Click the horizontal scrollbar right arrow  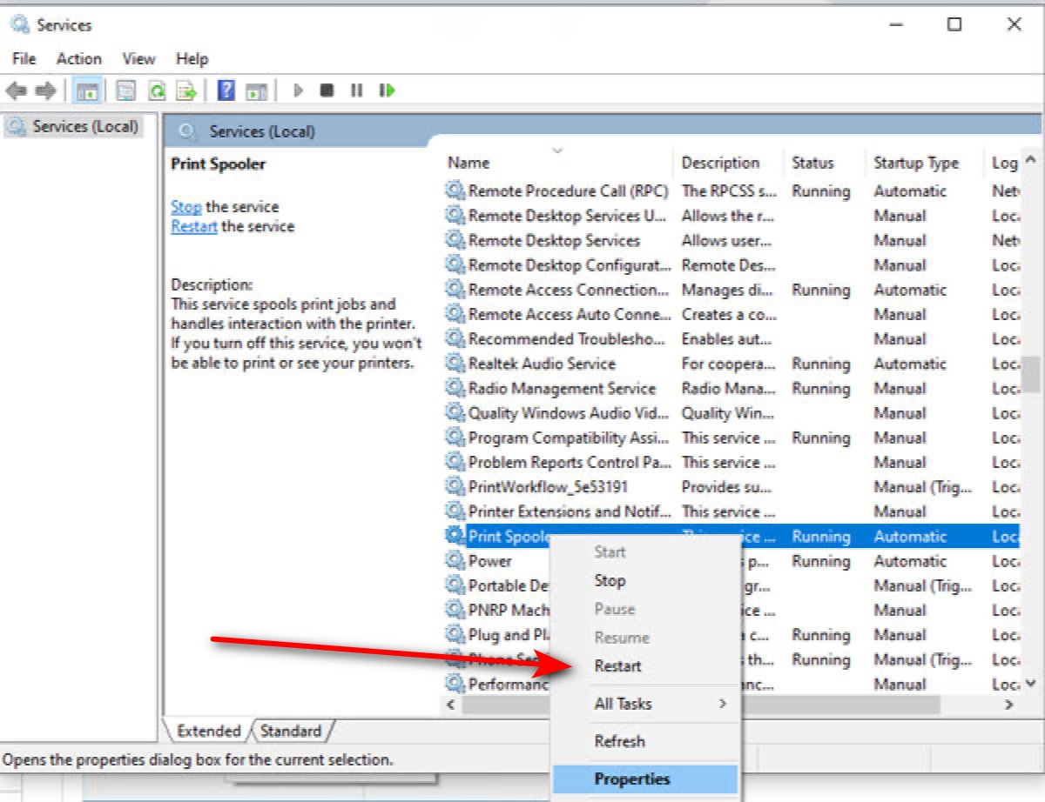point(1009,705)
